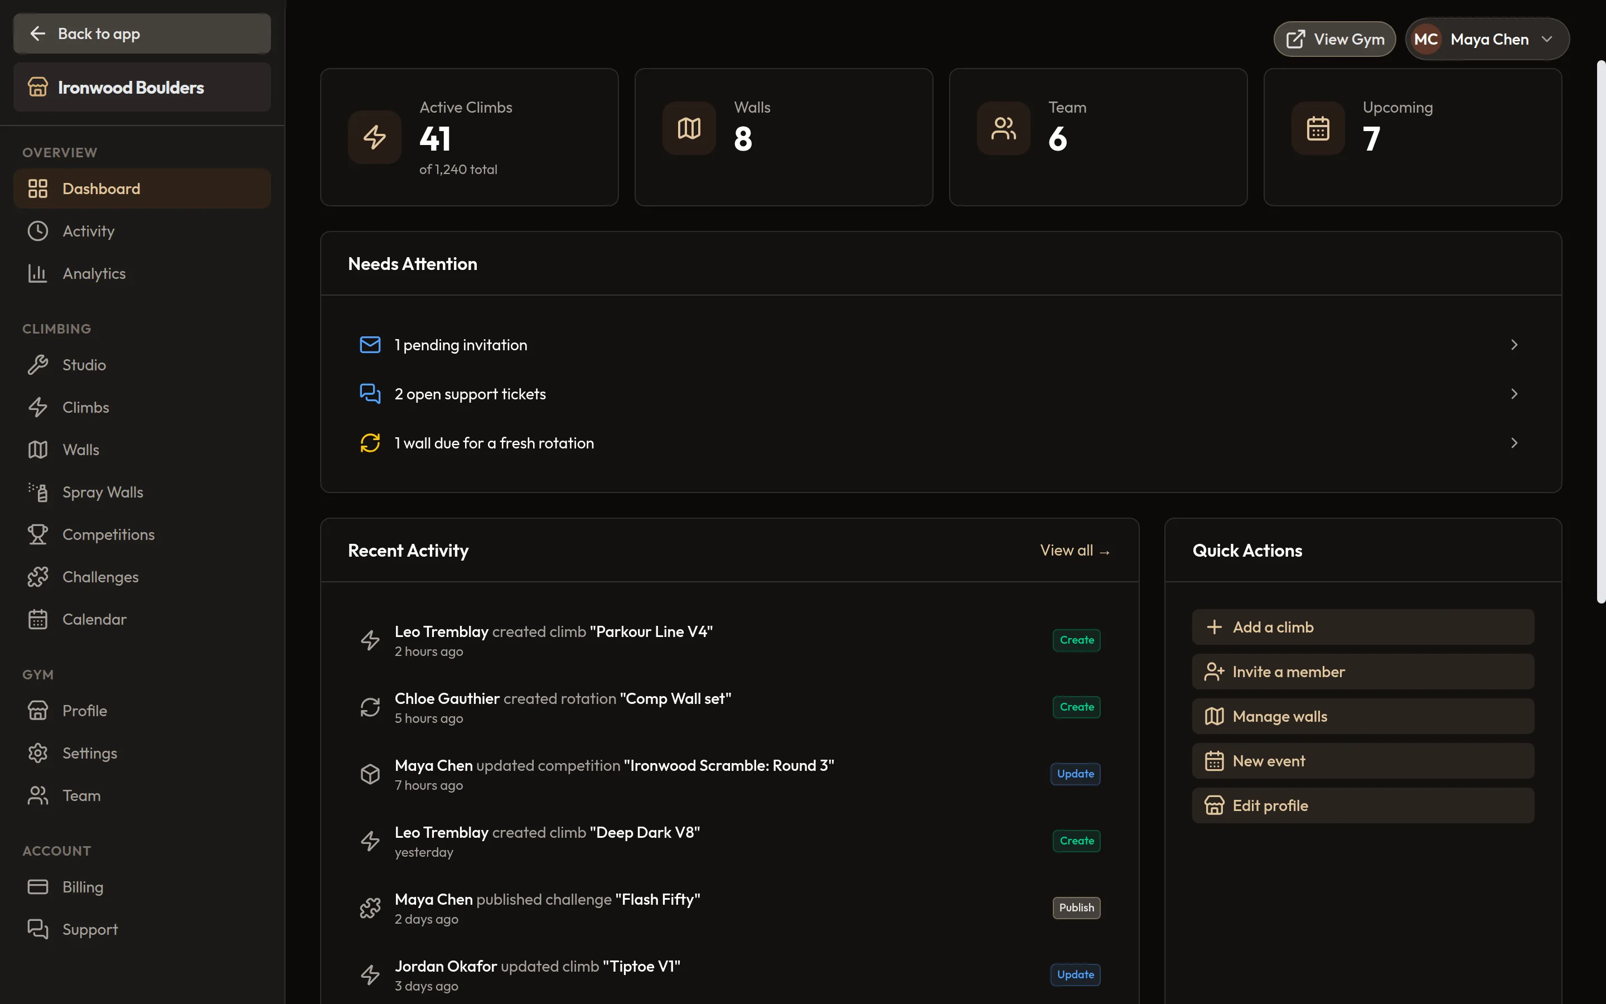Click "Parkour Line V4" activity entry
1606x1004 pixels.
(730, 641)
